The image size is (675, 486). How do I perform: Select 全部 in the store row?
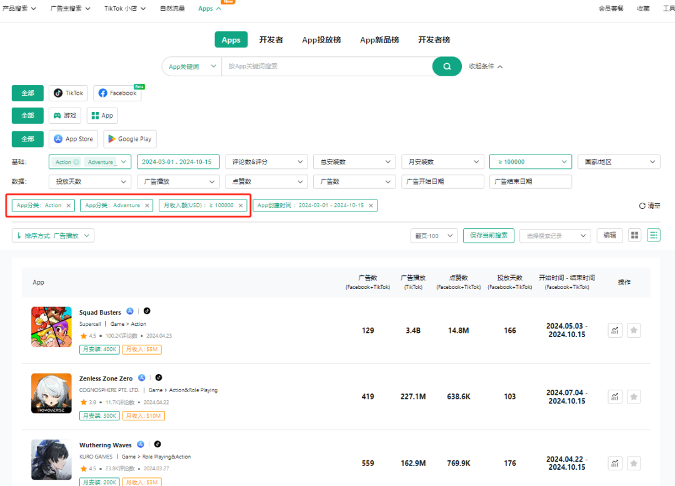pos(27,139)
